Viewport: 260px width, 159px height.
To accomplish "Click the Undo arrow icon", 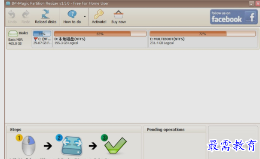I will (12, 14).
